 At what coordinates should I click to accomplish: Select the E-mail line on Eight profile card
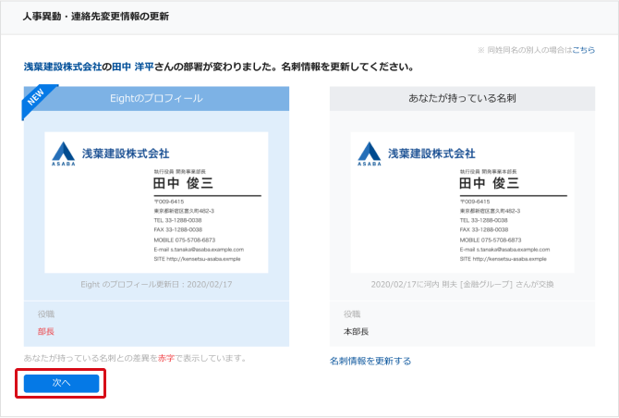(199, 250)
